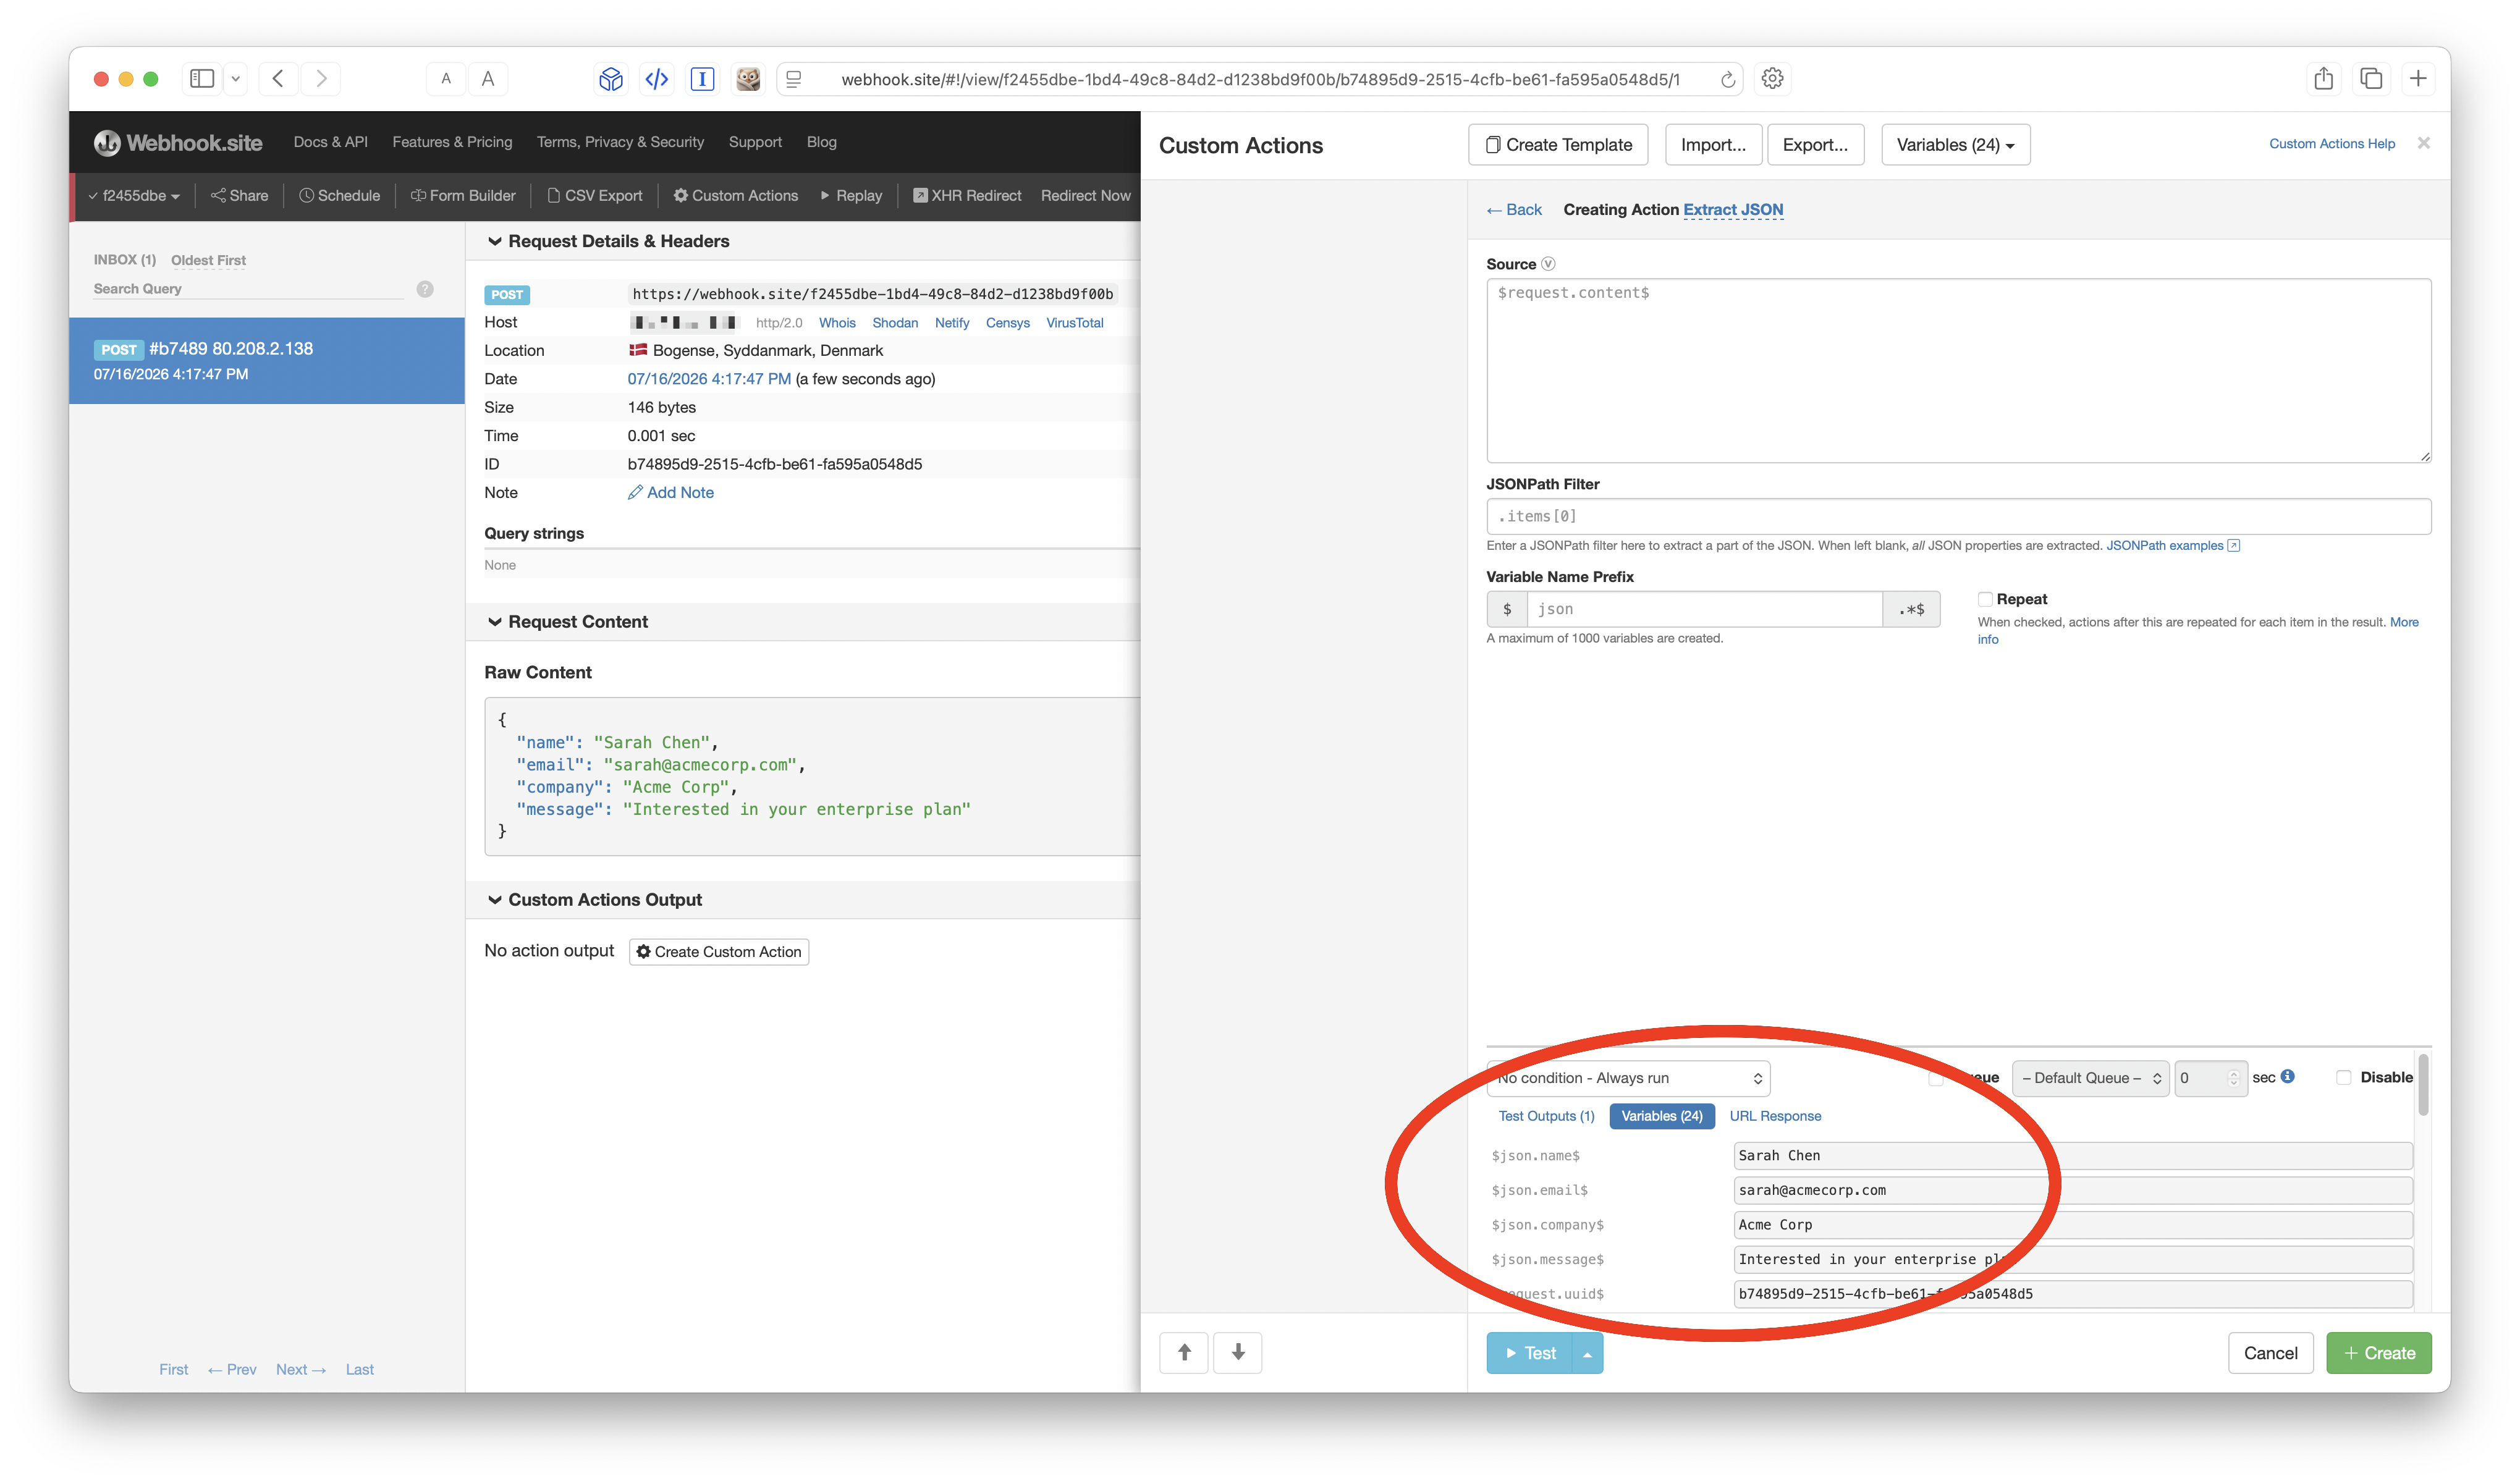Decrease text size with the small A button
Image resolution: width=2520 pixels, height=1484 pixels.
pyautogui.click(x=446, y=78)
